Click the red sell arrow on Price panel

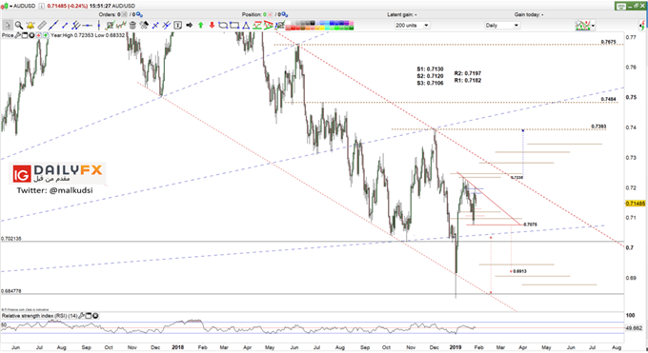[38, 35]
